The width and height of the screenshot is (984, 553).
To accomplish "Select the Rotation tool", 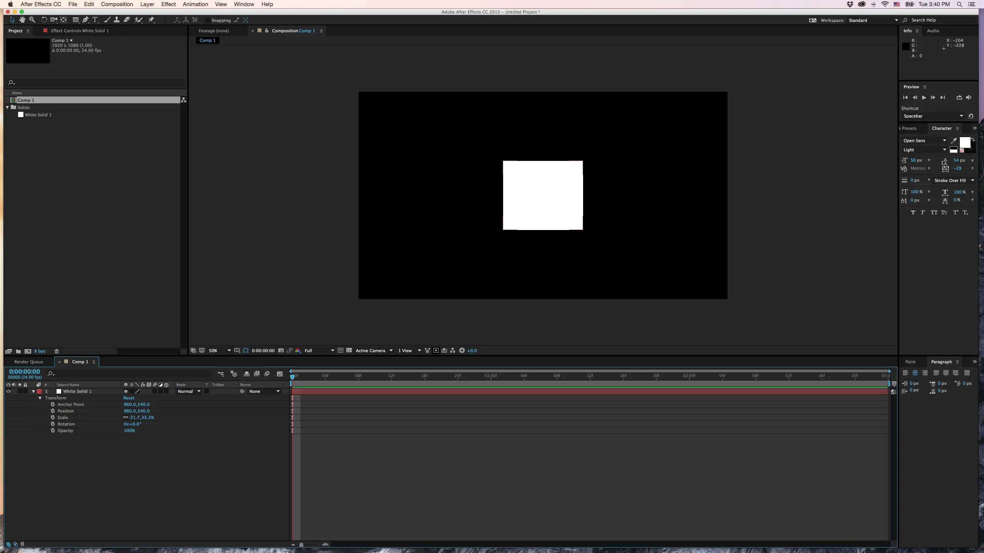I will pos(43,20).
